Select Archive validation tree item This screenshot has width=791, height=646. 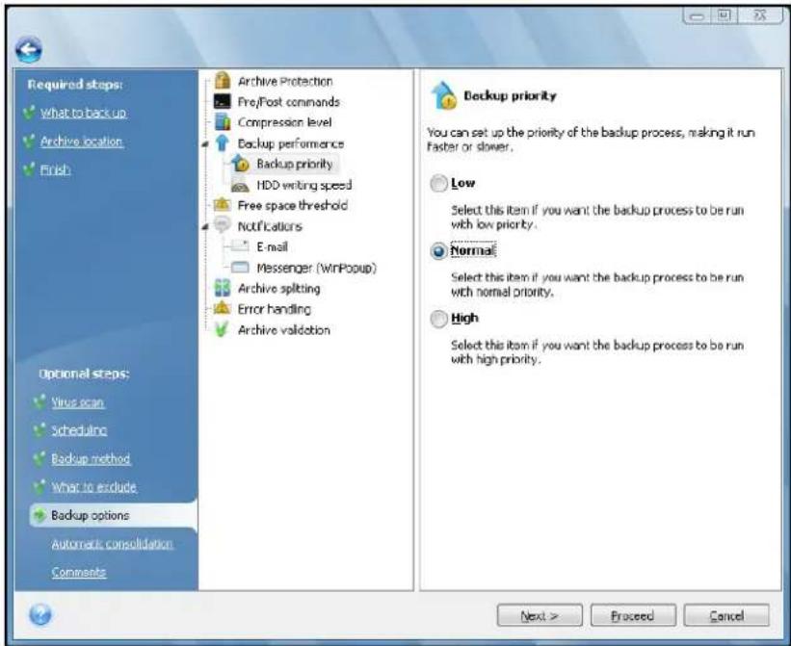(284, 330)
